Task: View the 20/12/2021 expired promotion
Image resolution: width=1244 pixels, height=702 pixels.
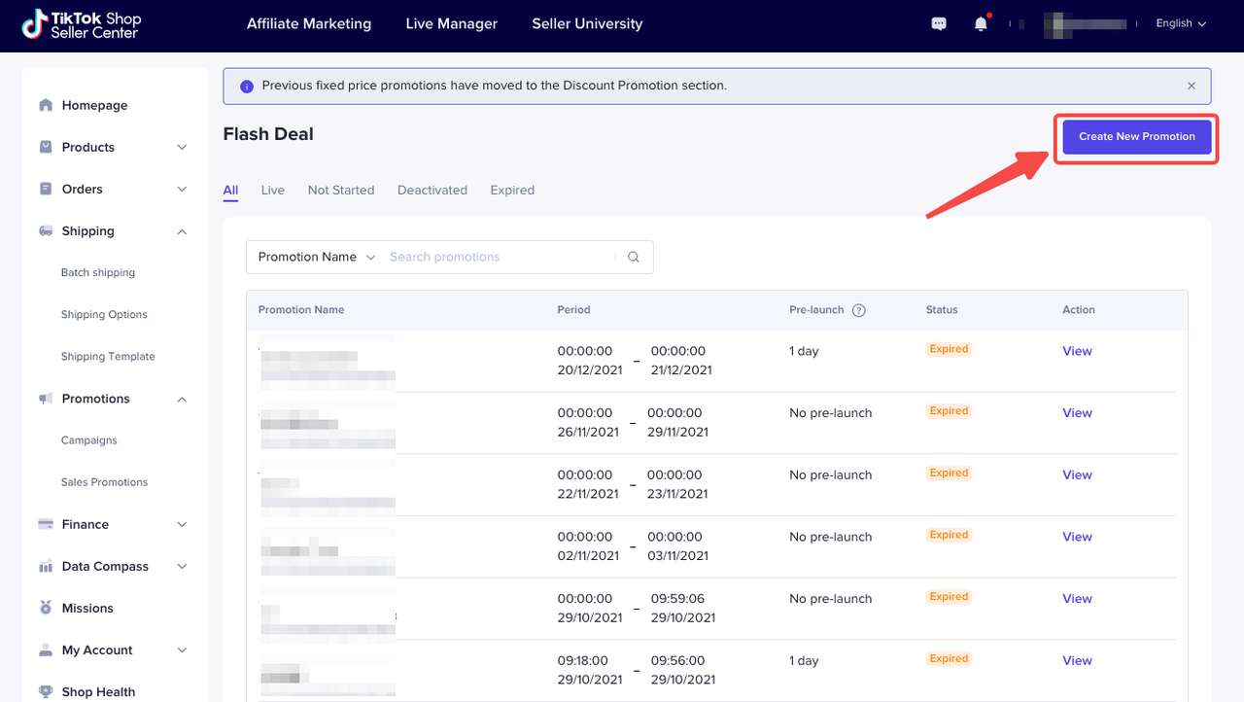Action: (x=1077, y=352)
